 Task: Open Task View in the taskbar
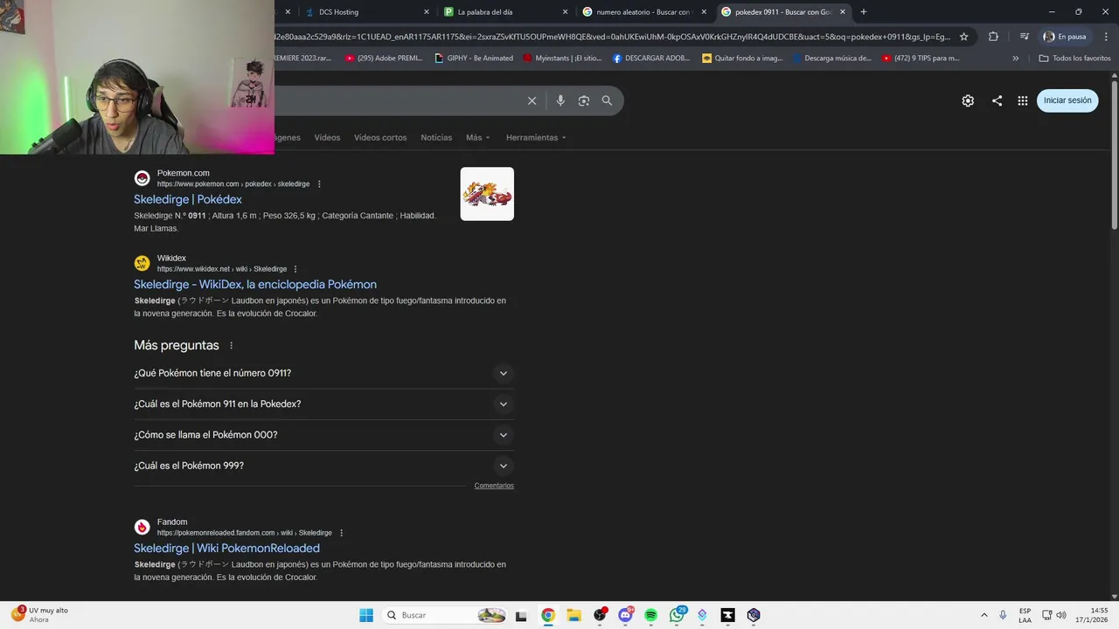click(x=521, y=615)
